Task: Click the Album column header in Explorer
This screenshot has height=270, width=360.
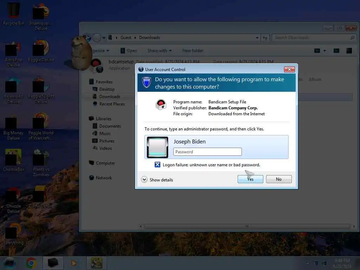Action: [x=315, y=79]
